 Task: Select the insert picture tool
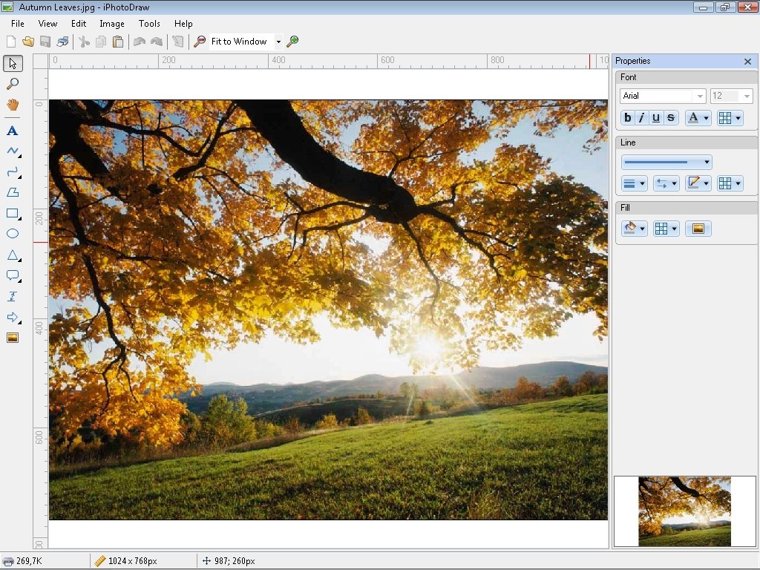point(13,338)
